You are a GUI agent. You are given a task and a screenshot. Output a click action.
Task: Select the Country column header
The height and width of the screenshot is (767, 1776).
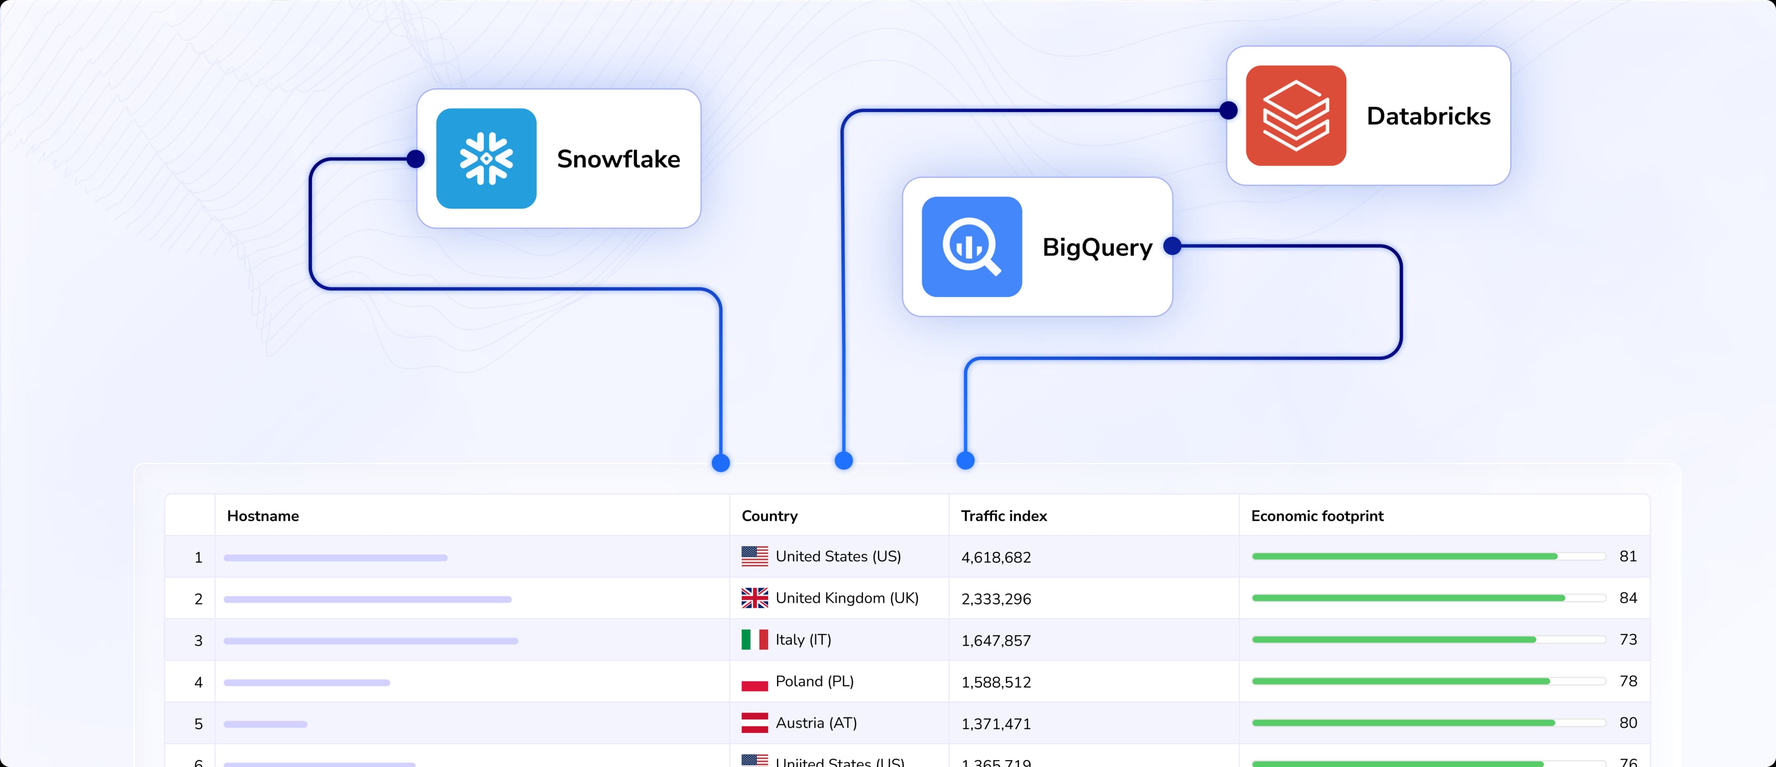tap(770, 516)
